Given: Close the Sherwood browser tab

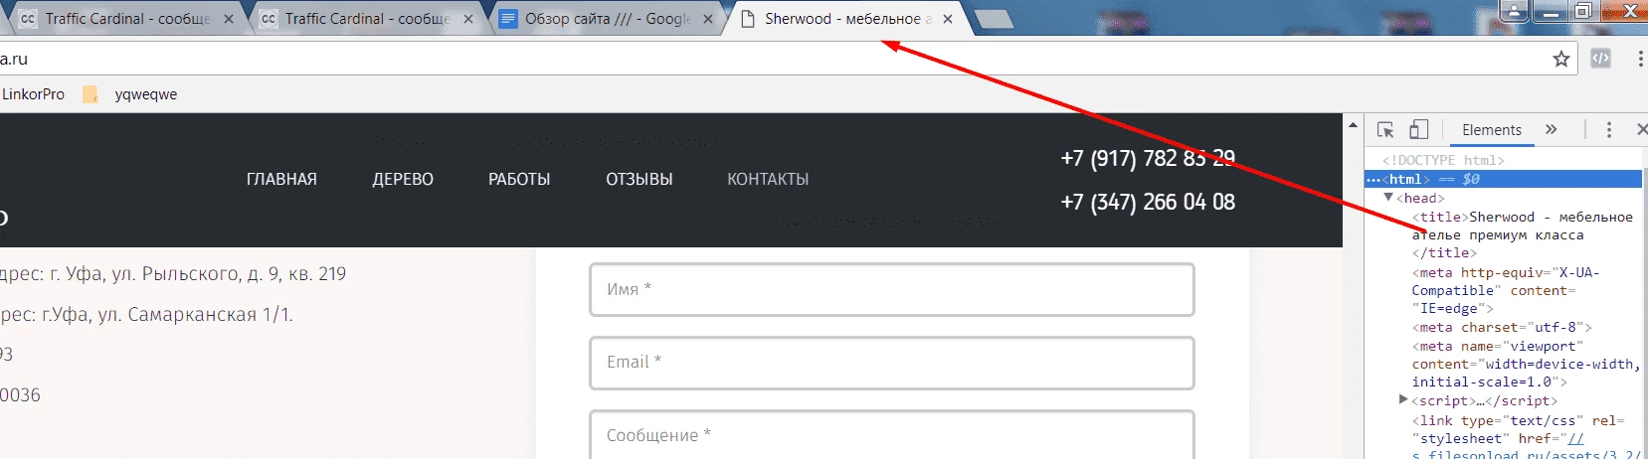Looking at the screenshot, I should pos(947,19).
